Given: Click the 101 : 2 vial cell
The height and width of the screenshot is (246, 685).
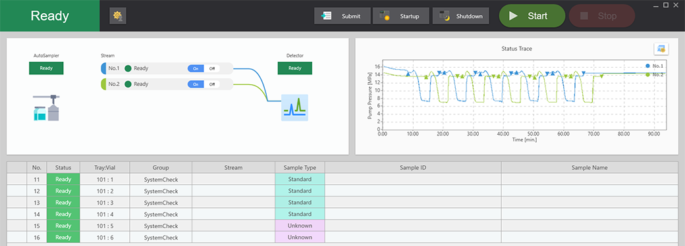Looking at the screenshot, I should coord(105,191).
